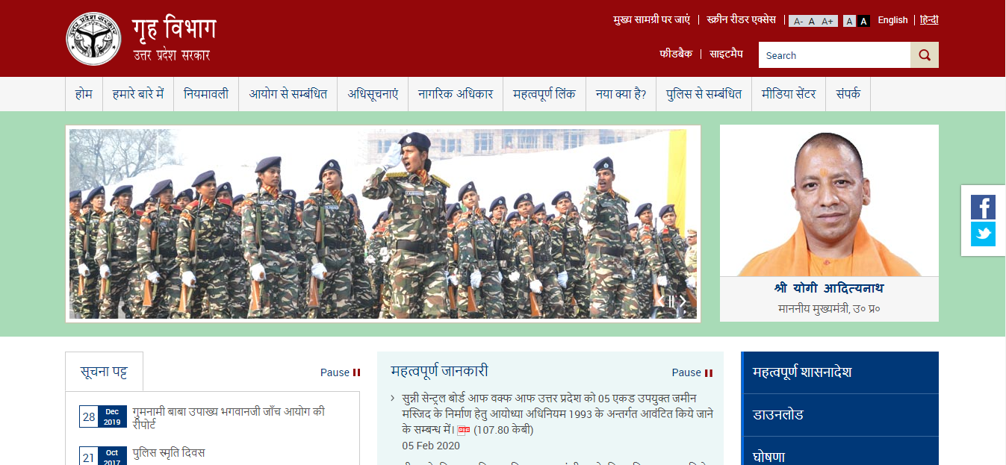Expand the महत्वपूर्ण शासनादेश section
The image size is (1006, 465).
click(x=839, y=372)
